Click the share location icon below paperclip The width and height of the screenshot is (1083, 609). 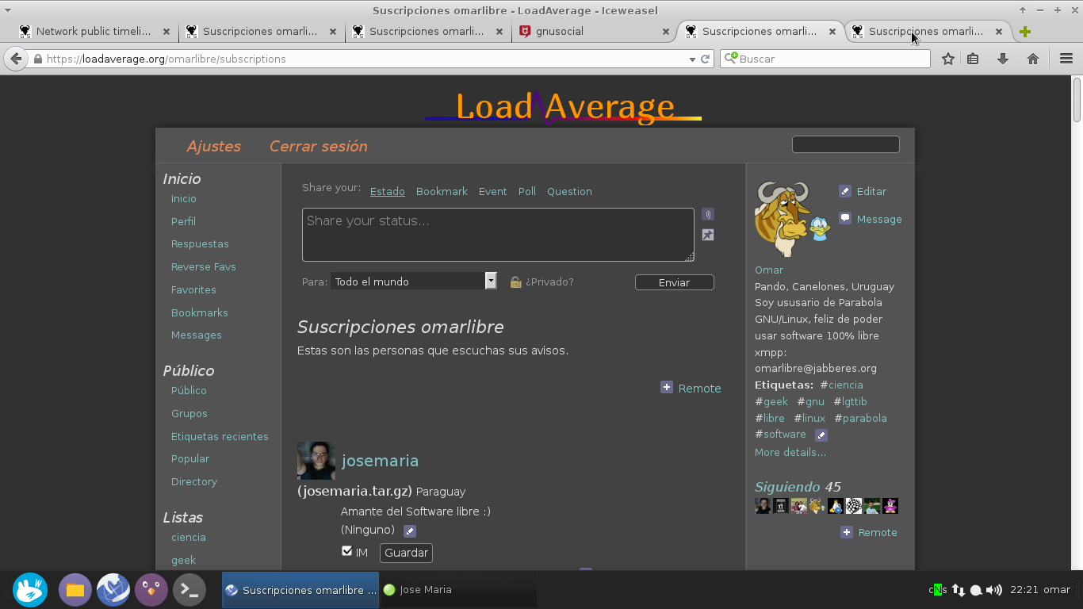click(x=708, y=235)
